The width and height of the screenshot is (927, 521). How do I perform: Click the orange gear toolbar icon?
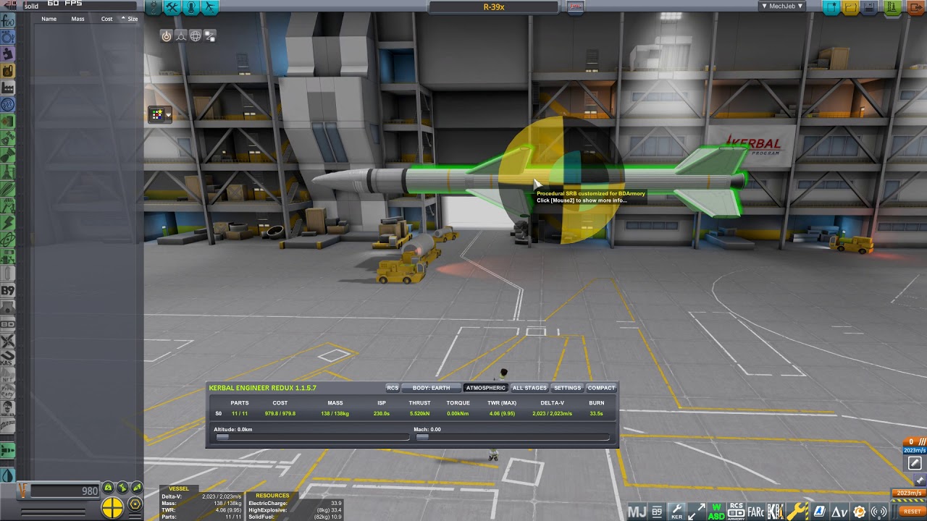[859, 512]
